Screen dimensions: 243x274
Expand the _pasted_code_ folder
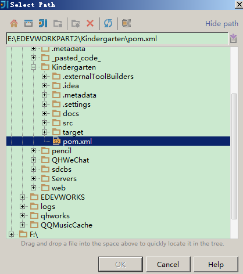pyautogui.click(x=33, y=58)
